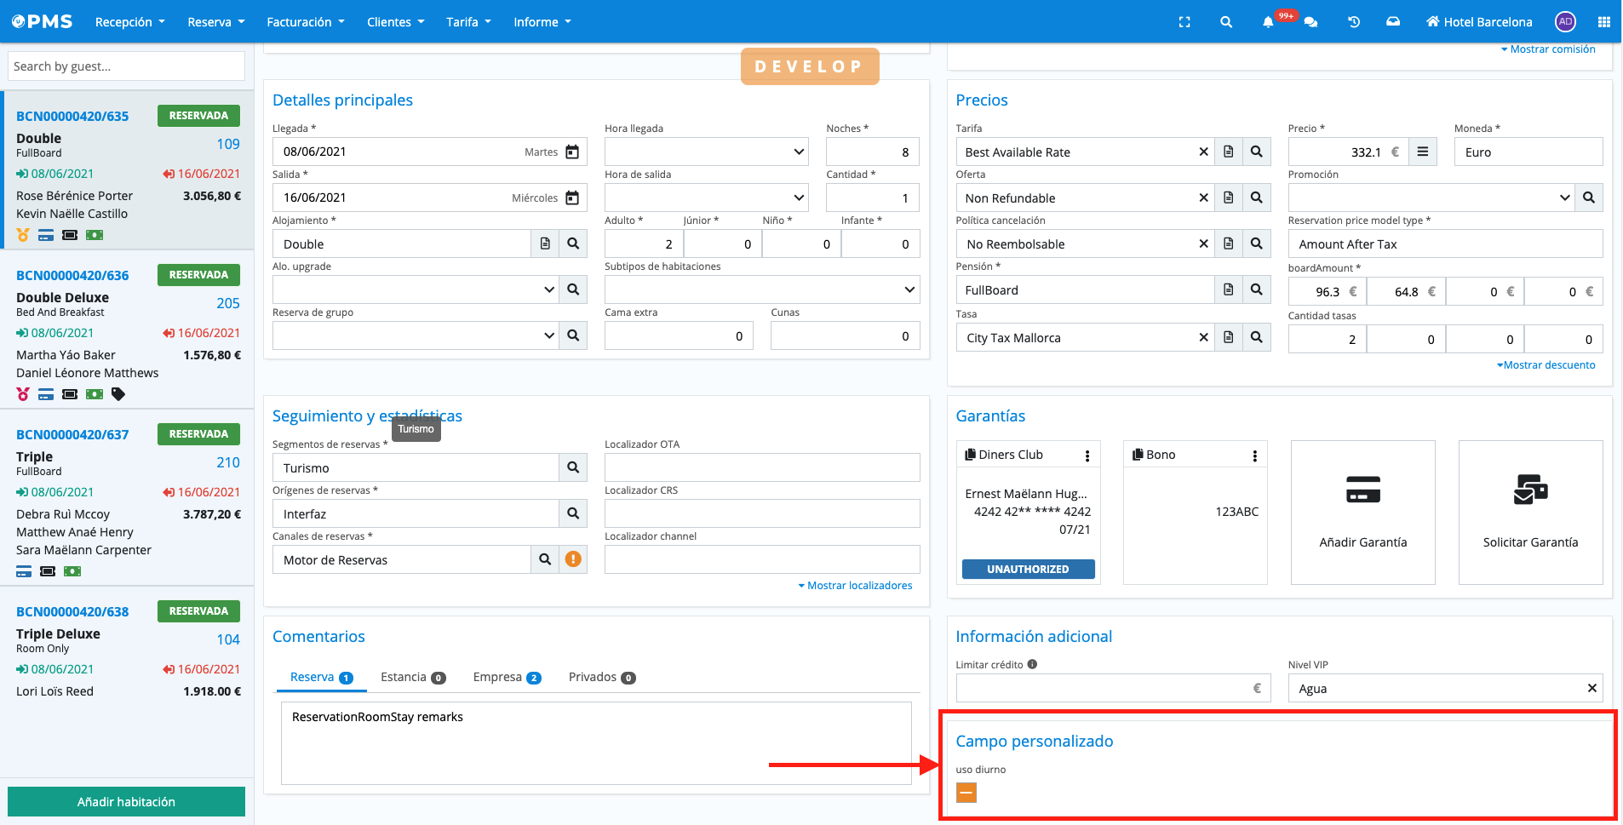
Task: Clear the Best Available Rate tarifa
Action: coord(1203,152)
